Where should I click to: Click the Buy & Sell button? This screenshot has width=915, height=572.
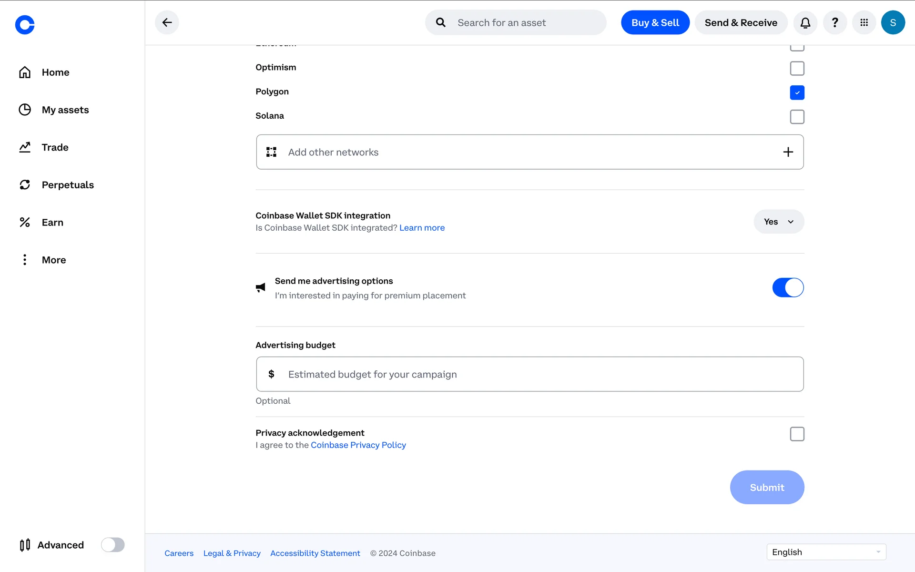pos(655,22)
